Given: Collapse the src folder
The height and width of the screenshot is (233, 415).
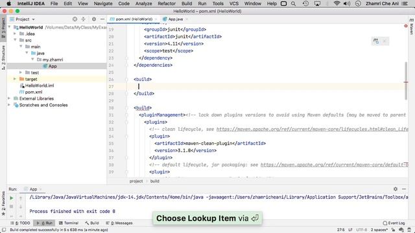Looking at the screenshot, I should tap(15, 40).
